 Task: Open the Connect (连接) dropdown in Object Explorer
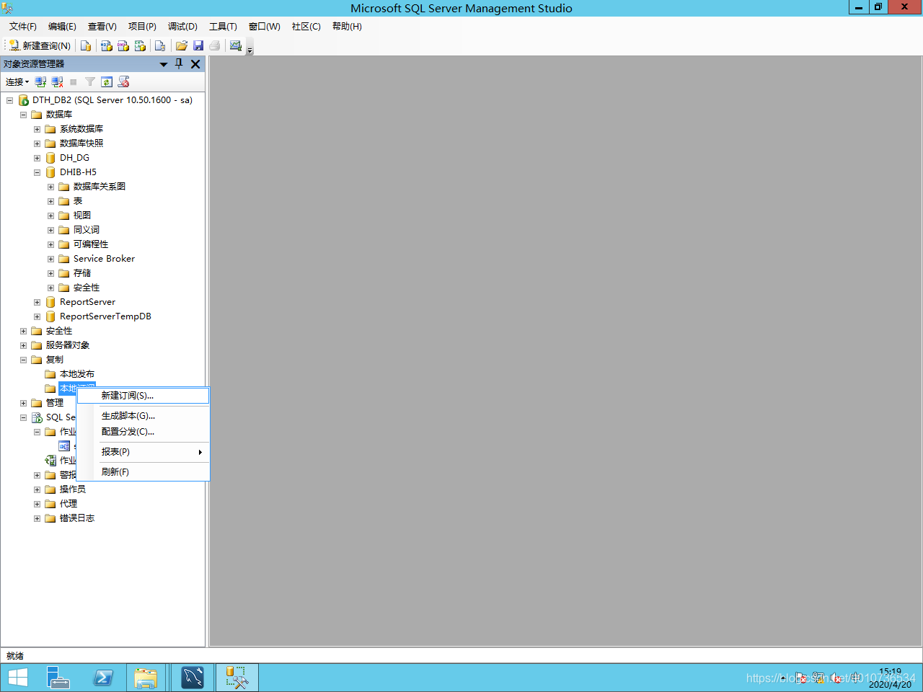pyautogui.click(x=17, y=82)
